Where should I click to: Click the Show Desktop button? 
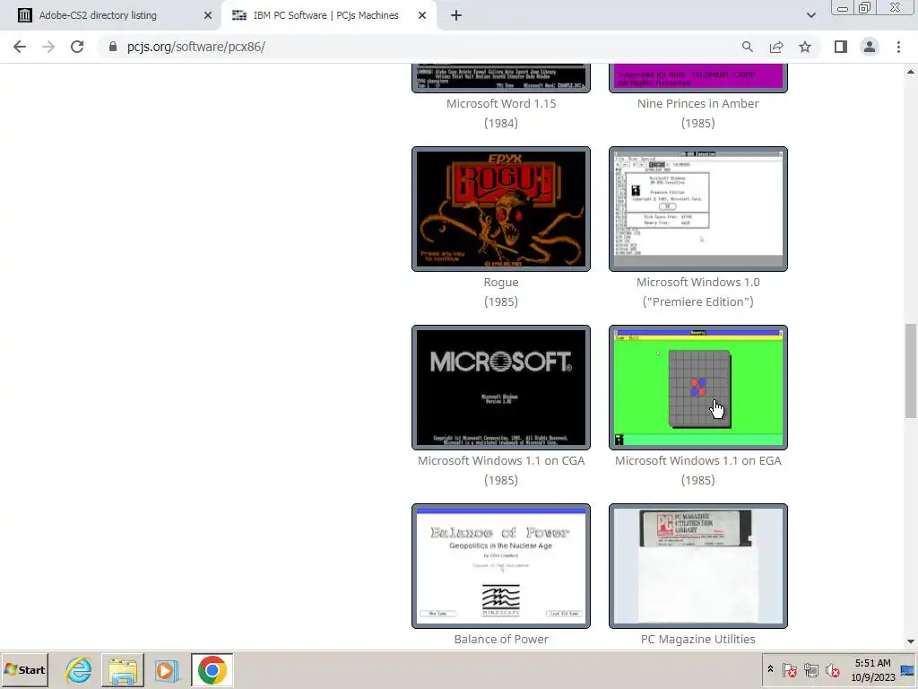click(909, 669)
